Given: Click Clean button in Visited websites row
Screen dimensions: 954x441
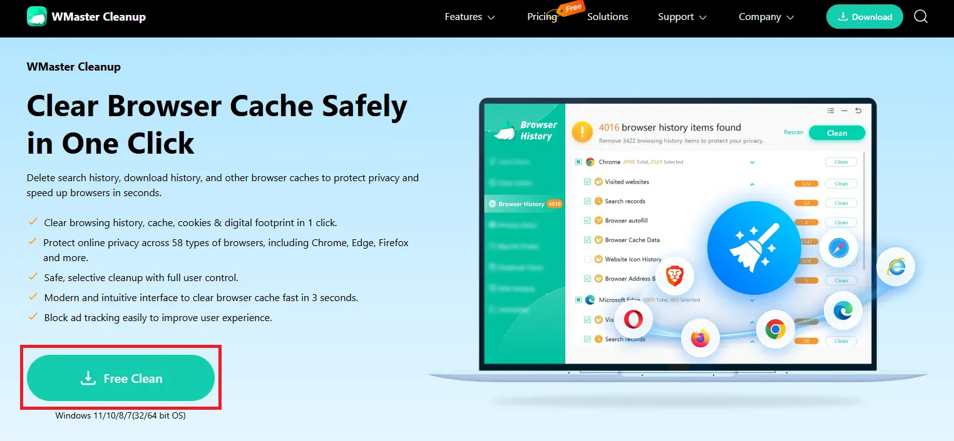Looking at the screenshot, I should pyautogui.click(x=841, y=184).
